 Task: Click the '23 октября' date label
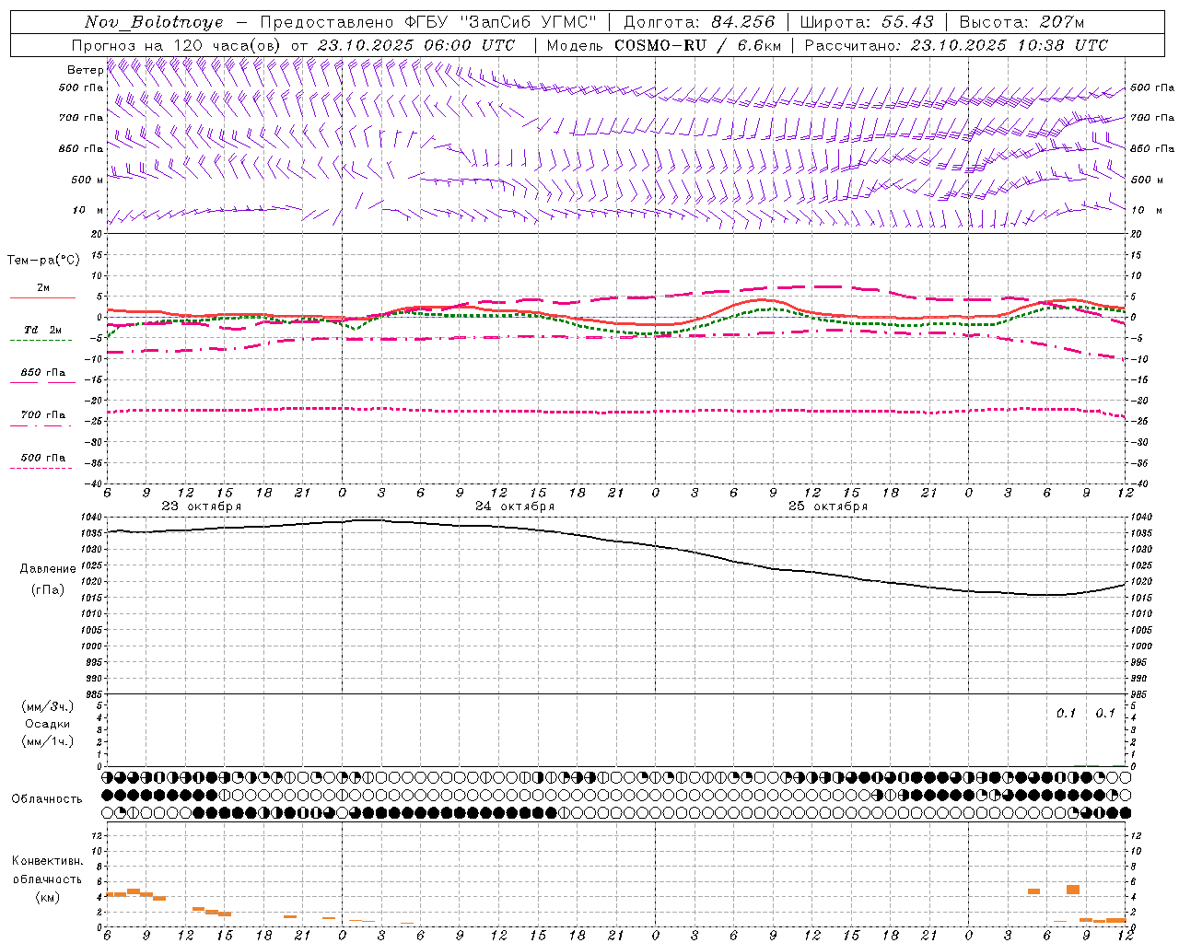coord(201,506)
